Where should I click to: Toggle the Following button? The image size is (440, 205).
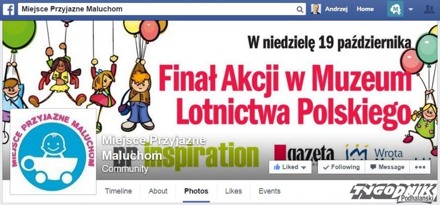pyautogui.click(x=341, y=167)
